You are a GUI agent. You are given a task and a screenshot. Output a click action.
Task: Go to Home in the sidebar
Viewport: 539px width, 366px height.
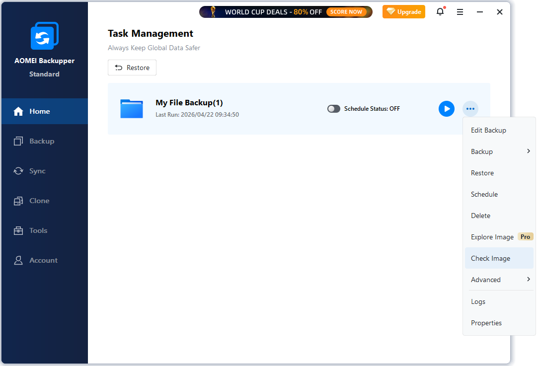tap(45, 111)
